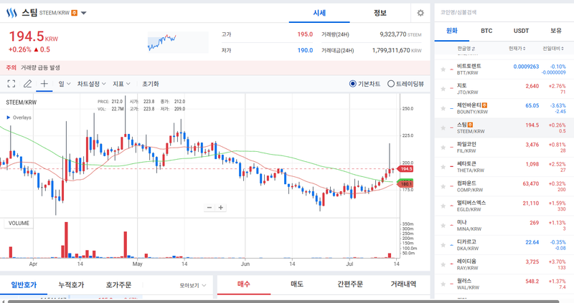The image size is (574, 303).
Task: Switch to the 매수 buy tab
Action: (x=244, y=284)
